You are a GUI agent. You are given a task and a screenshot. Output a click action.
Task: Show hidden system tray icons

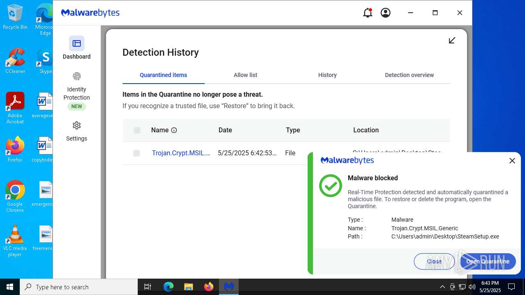[442, 287]
